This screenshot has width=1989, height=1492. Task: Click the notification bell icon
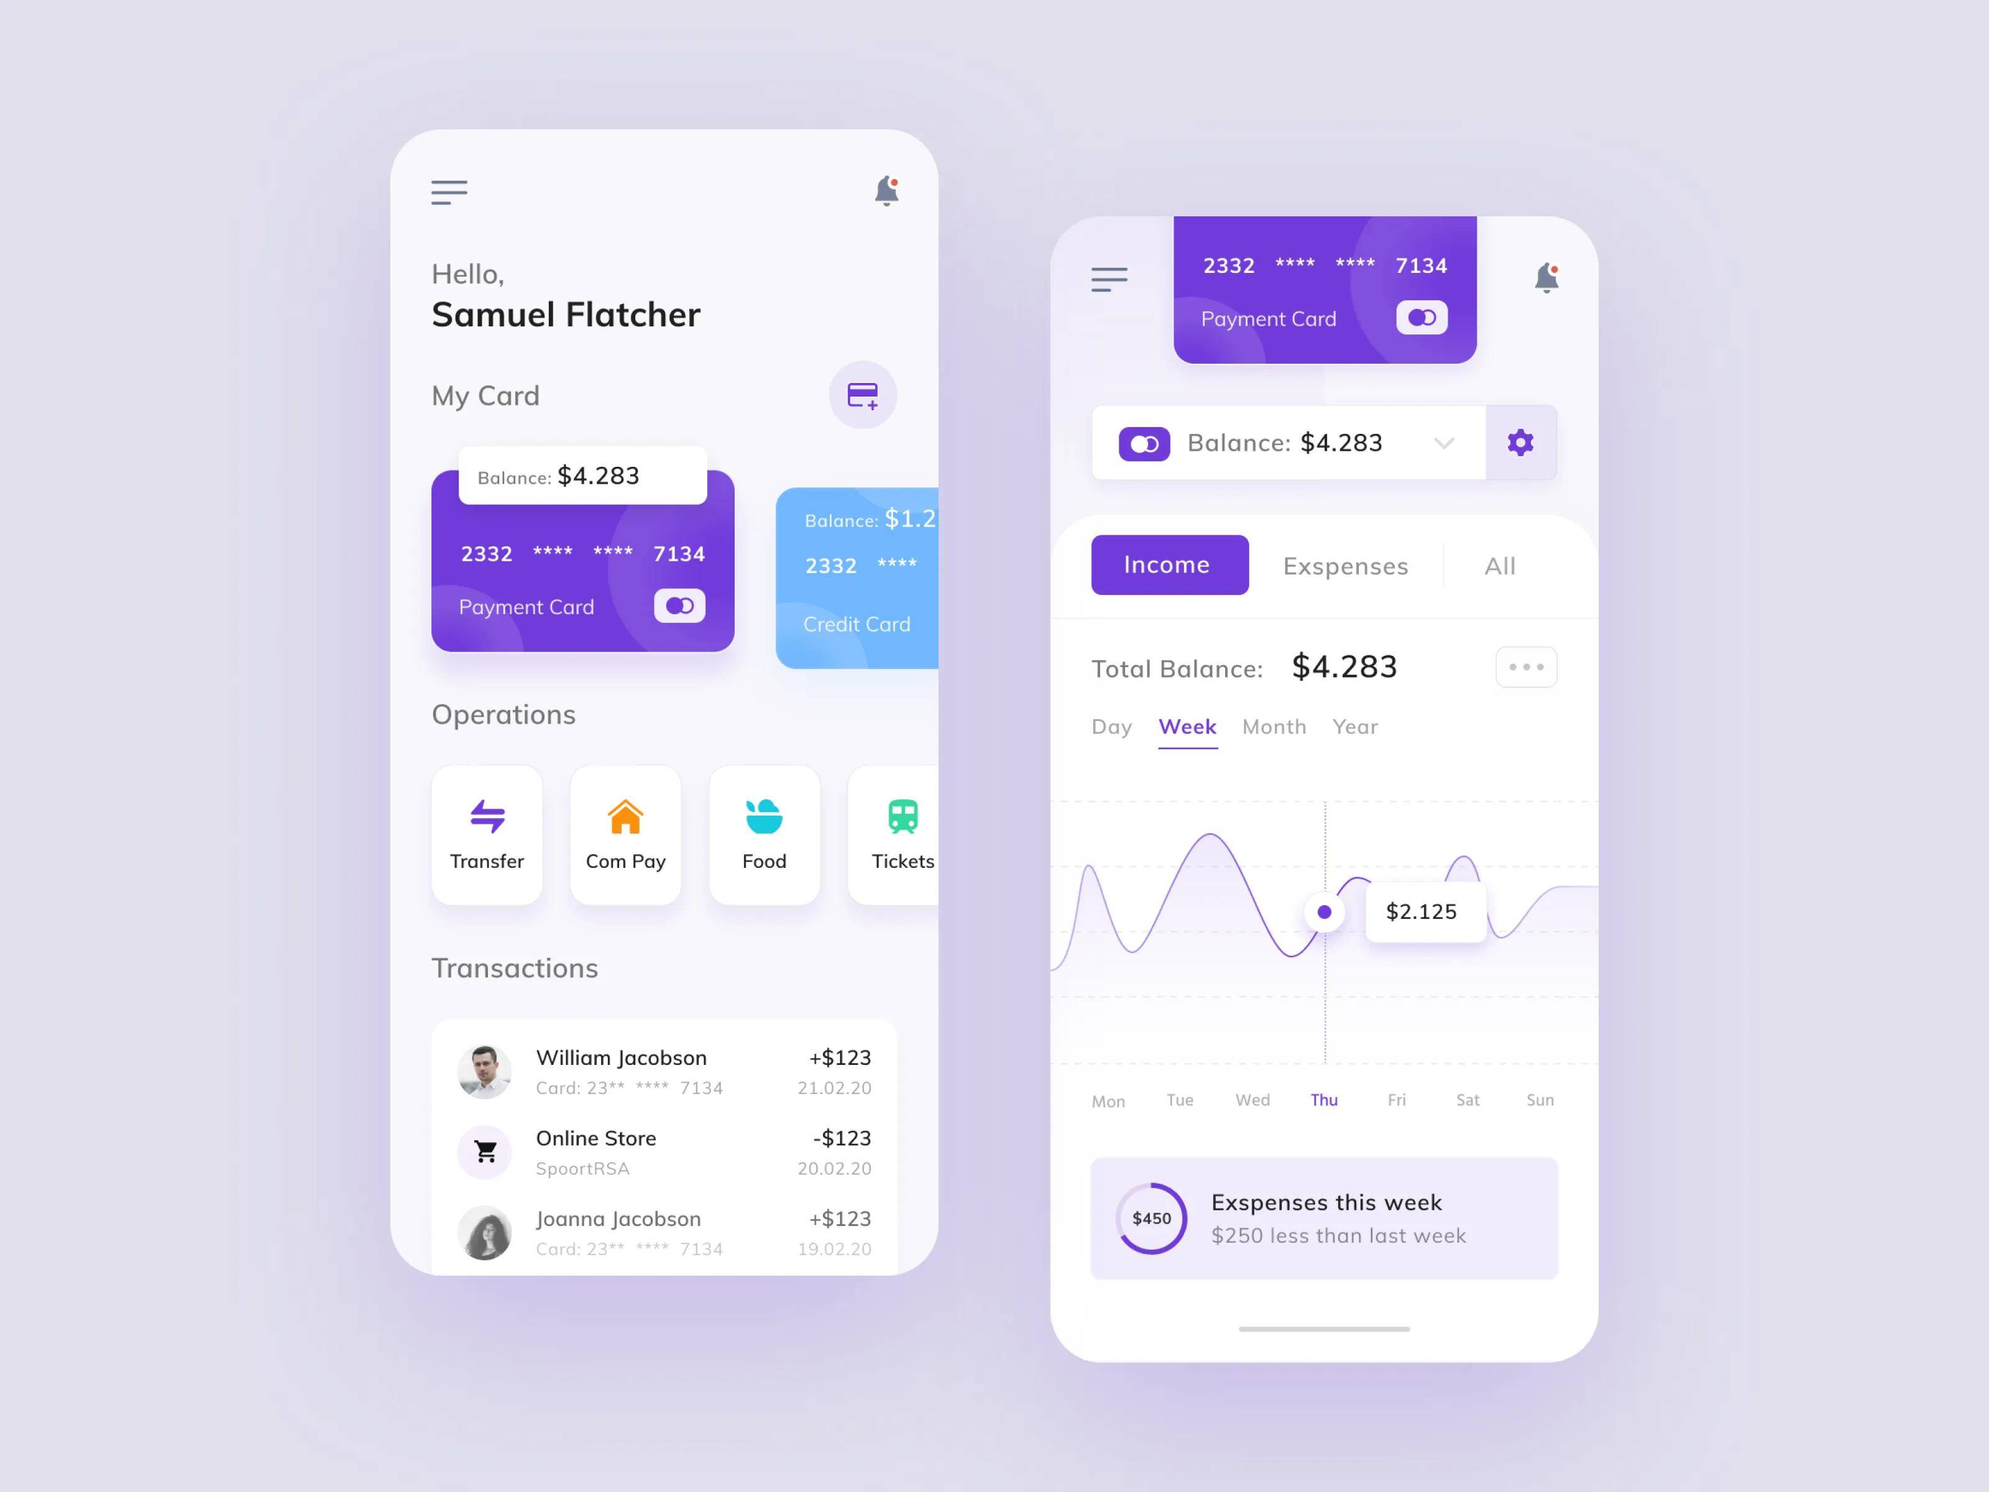click(x=885, y=191)
